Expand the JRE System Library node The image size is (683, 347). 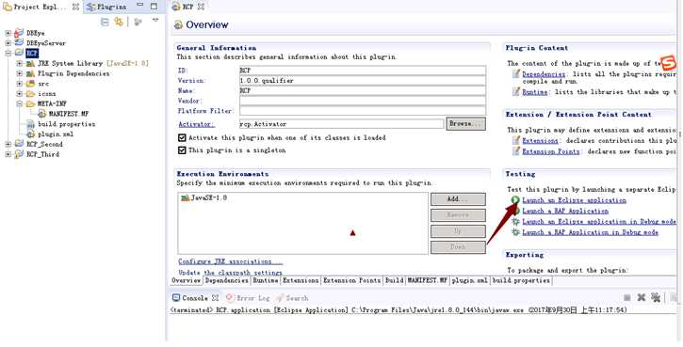point(19,64)
